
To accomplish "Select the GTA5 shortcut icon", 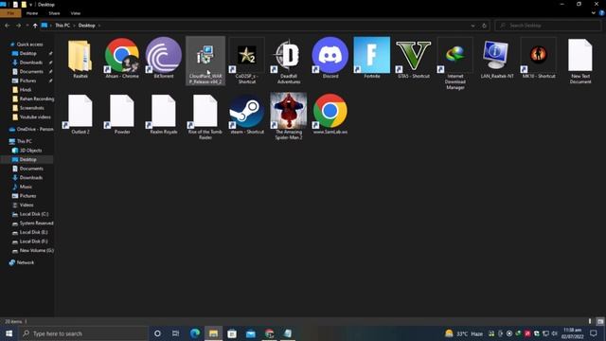I will (414, 55).
